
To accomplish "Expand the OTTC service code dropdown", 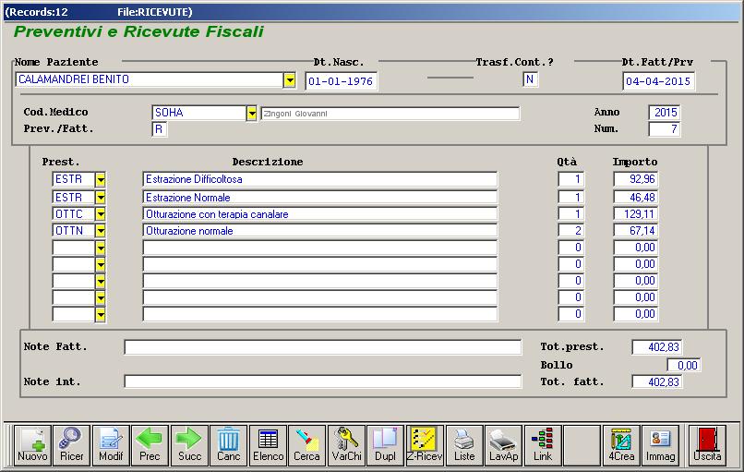I will pyautogui.click(x=100, y=213).
